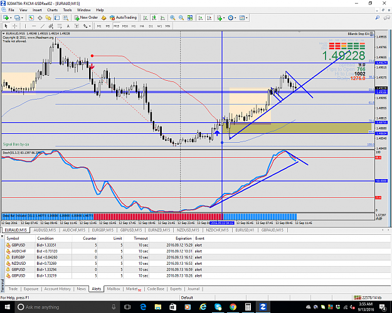Select the crosshair tool
The width and height of the screenshot is (392, 313).
15,26
